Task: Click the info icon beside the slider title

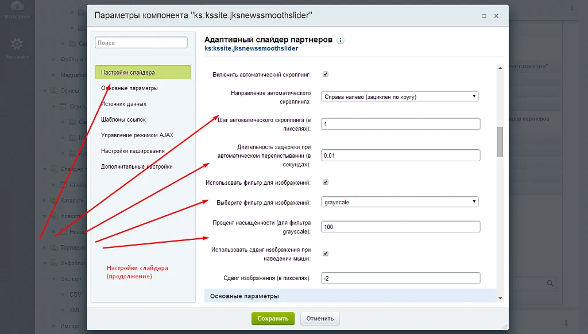Action: coord(340,41)
